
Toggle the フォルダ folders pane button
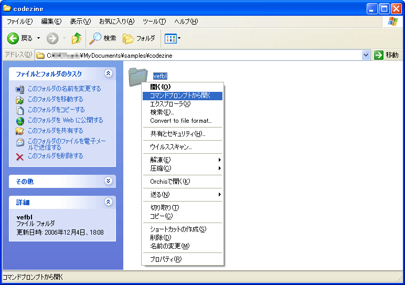coord(139,38)
